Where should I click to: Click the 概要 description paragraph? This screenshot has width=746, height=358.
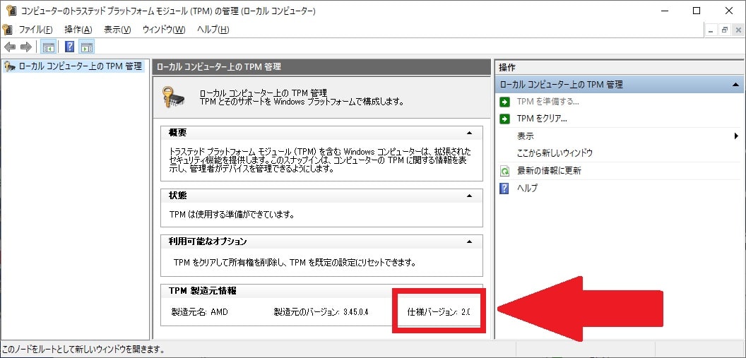coord(320,160)
